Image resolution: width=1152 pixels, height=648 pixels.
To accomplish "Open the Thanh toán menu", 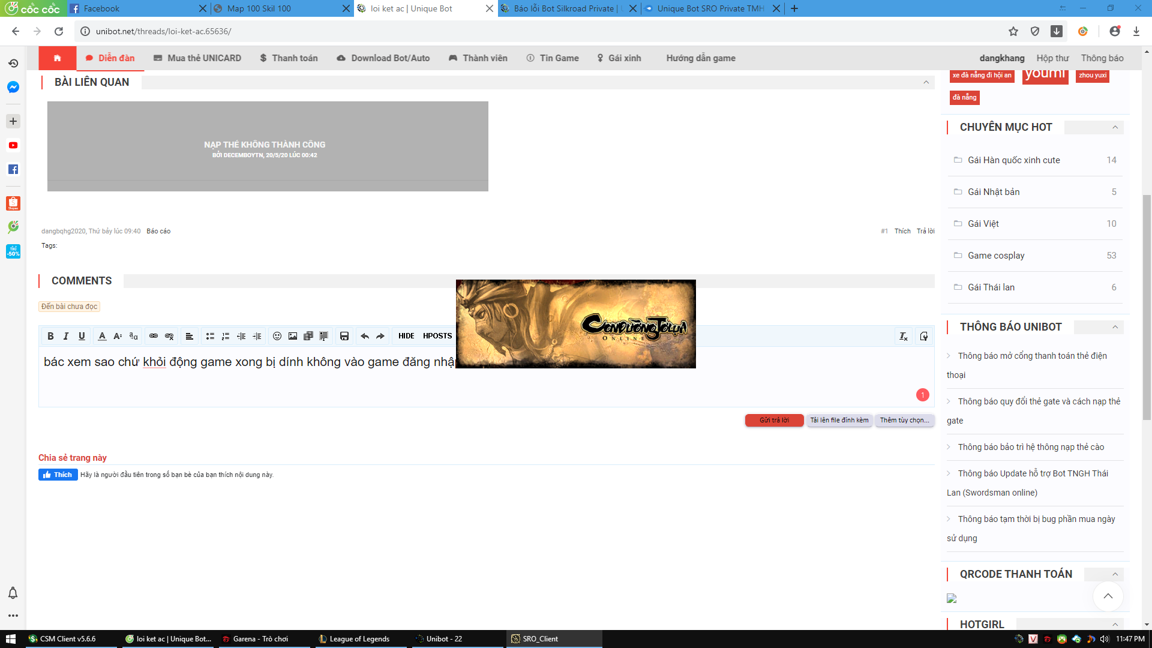I will (x=289, y=58).
